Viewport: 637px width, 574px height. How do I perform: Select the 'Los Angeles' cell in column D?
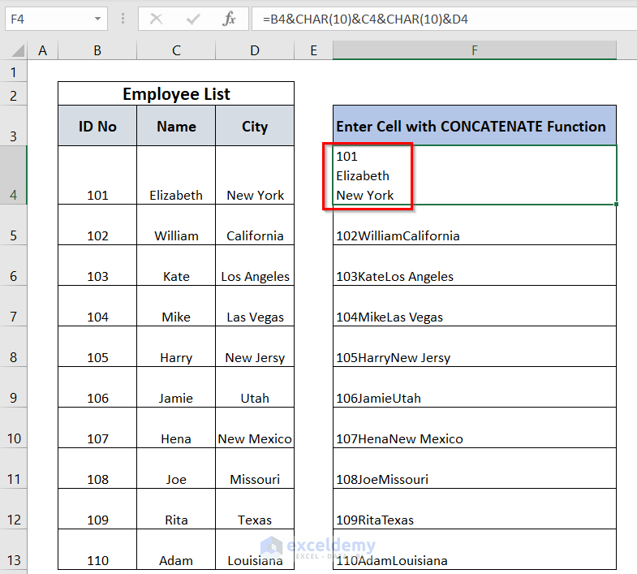pyautogui.click(x=255, y=265)
